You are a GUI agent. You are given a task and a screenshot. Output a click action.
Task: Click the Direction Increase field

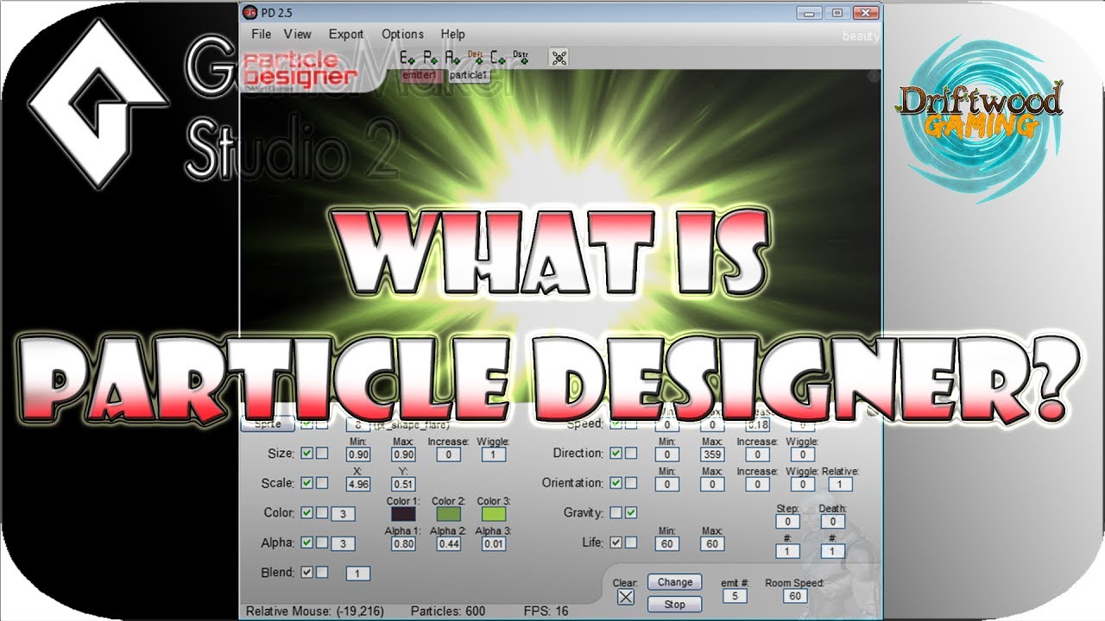pyautogui.click(x=757, y=455)
